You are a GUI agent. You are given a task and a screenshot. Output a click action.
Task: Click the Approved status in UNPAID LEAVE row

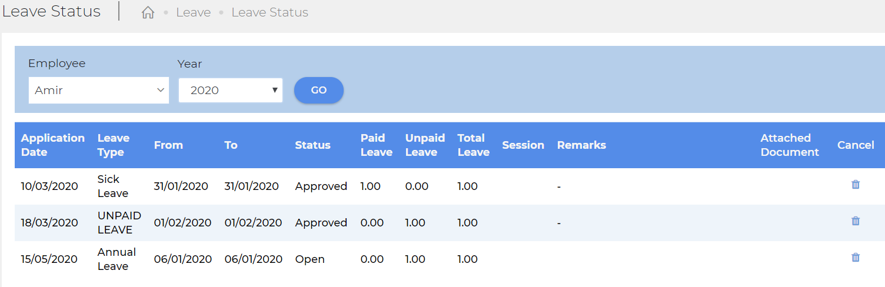(321, 223)
